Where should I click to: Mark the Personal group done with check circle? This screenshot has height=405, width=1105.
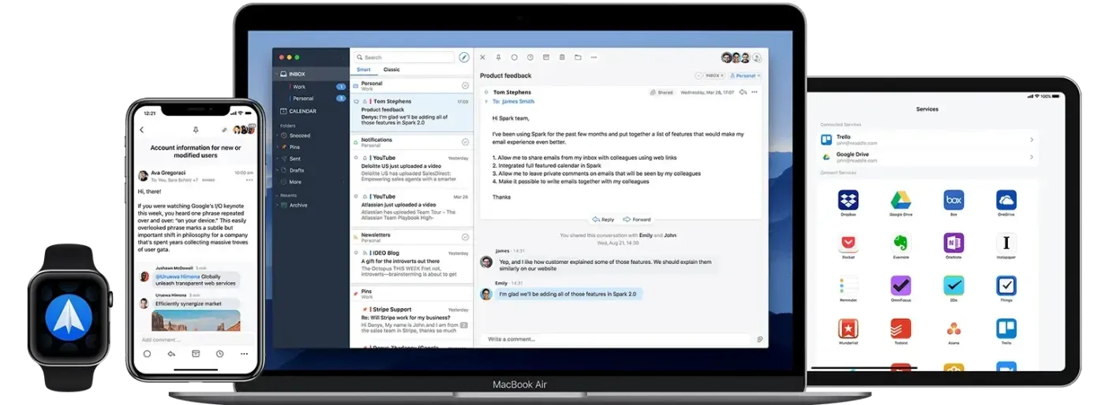[x=466, y=85]
